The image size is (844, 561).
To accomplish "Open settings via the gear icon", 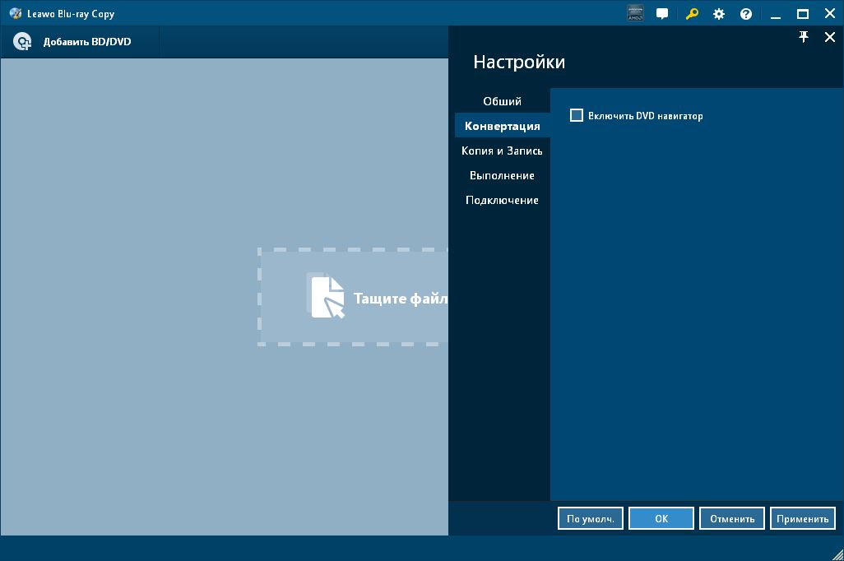I will [719, 14].
